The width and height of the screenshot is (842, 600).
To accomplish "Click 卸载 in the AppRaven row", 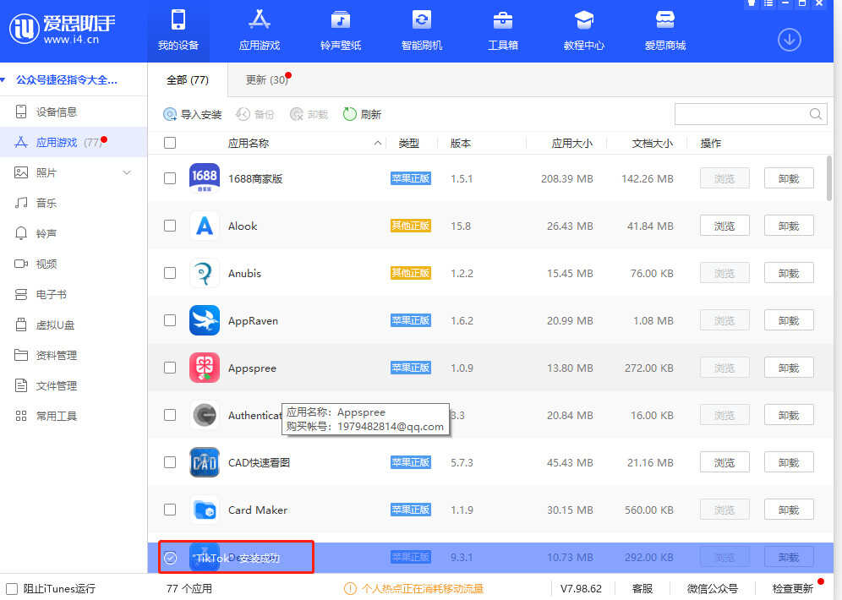I will [789, 320].
